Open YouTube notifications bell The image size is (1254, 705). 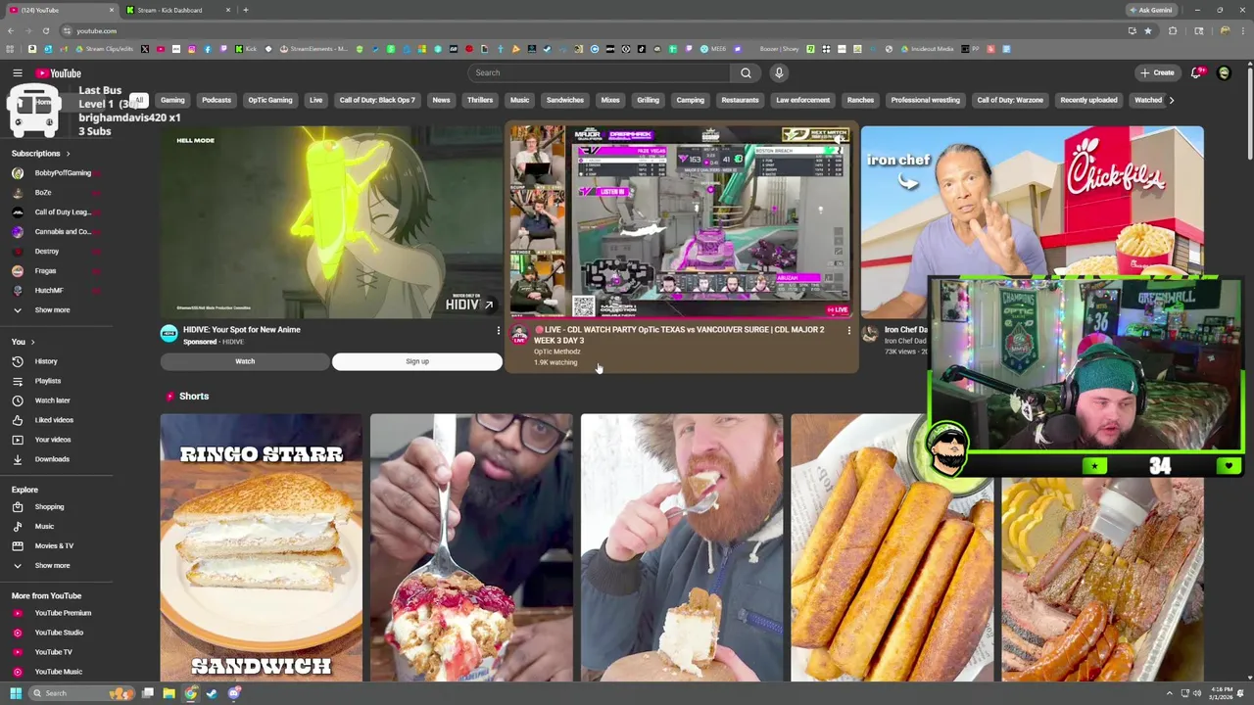click(1196, 72)
